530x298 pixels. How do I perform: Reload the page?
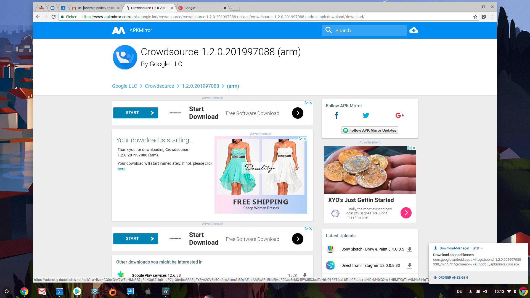(54, 17)
